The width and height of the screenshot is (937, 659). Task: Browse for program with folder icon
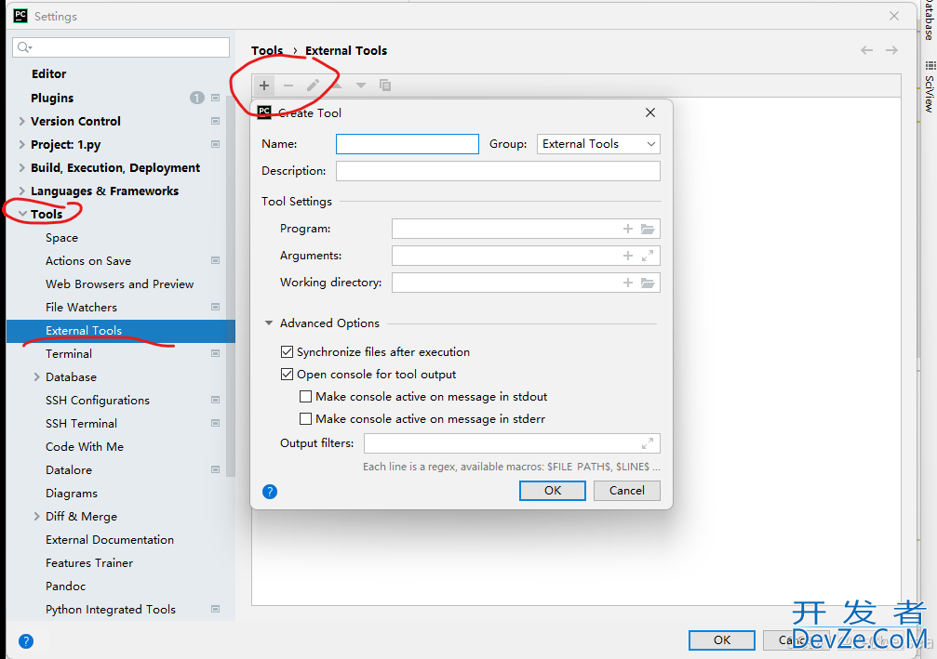click(x=648, y=229)
